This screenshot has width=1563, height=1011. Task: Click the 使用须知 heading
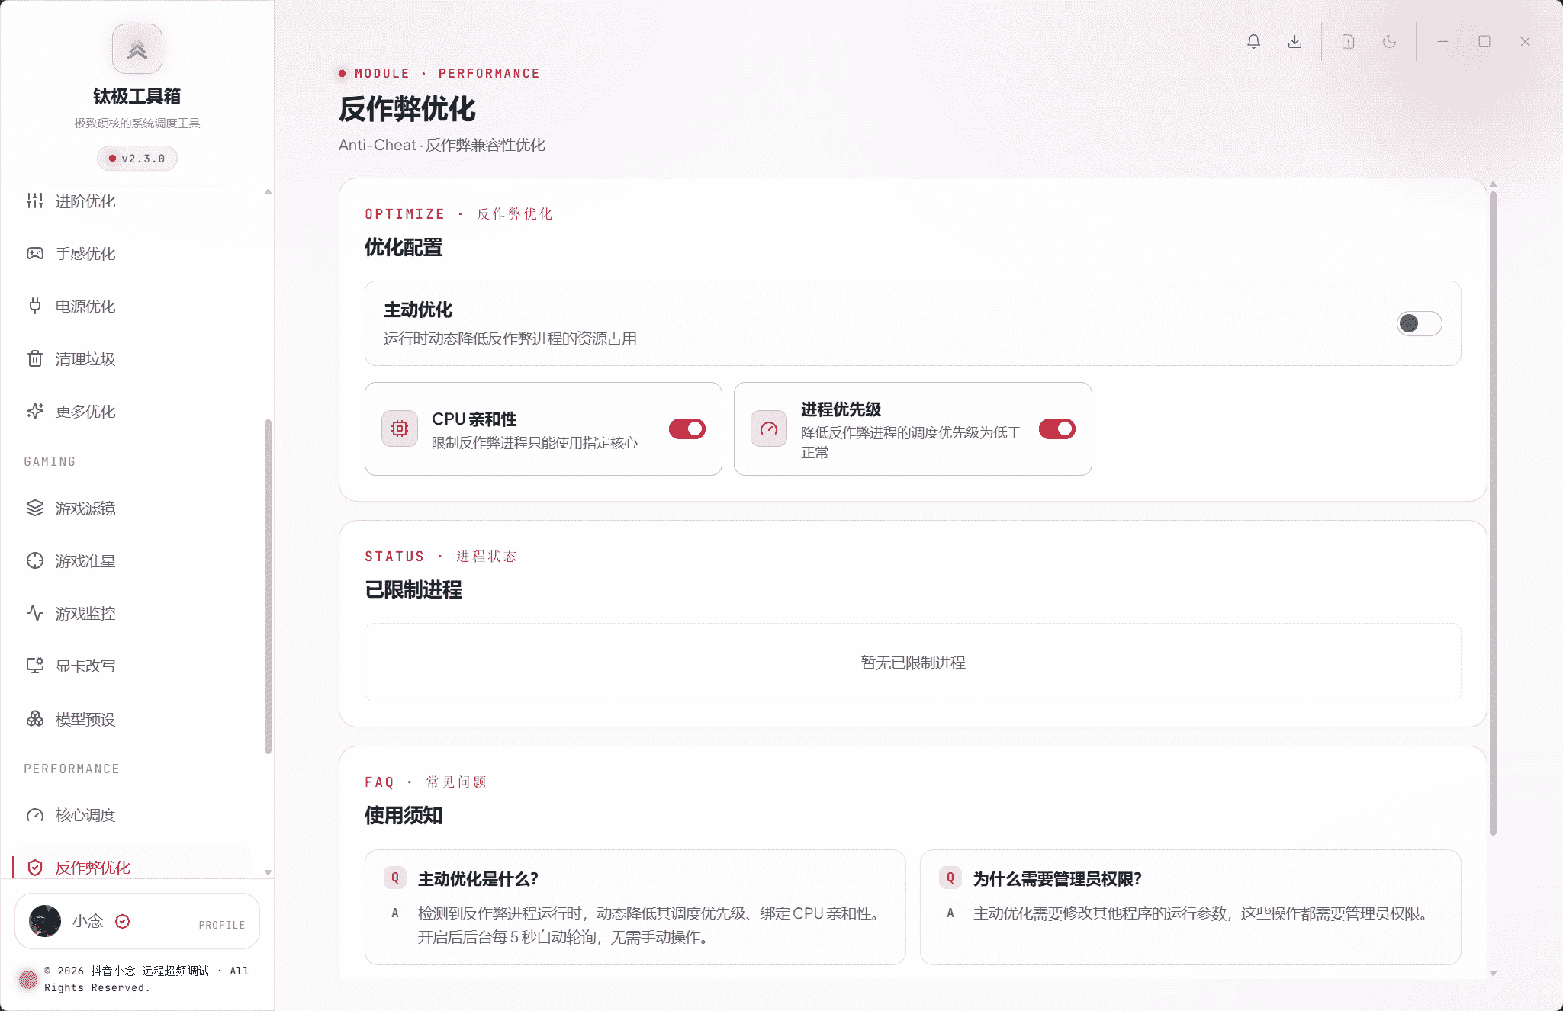(x=404, y=815)
